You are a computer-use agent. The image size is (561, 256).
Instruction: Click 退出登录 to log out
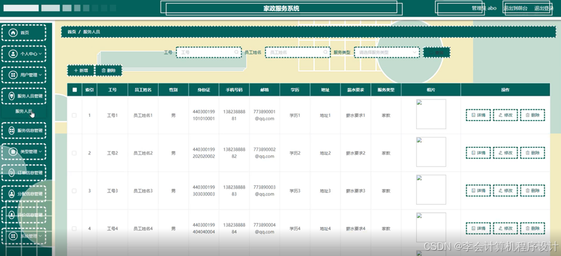click(x=544, y=8)
